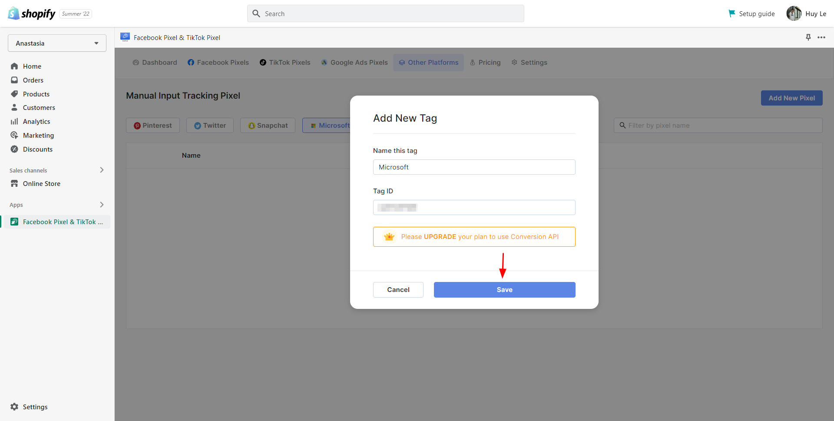Open Huy Le profile avatar
Screen dimensions: 834x421
pyautogui.click(x=794, y=13)
